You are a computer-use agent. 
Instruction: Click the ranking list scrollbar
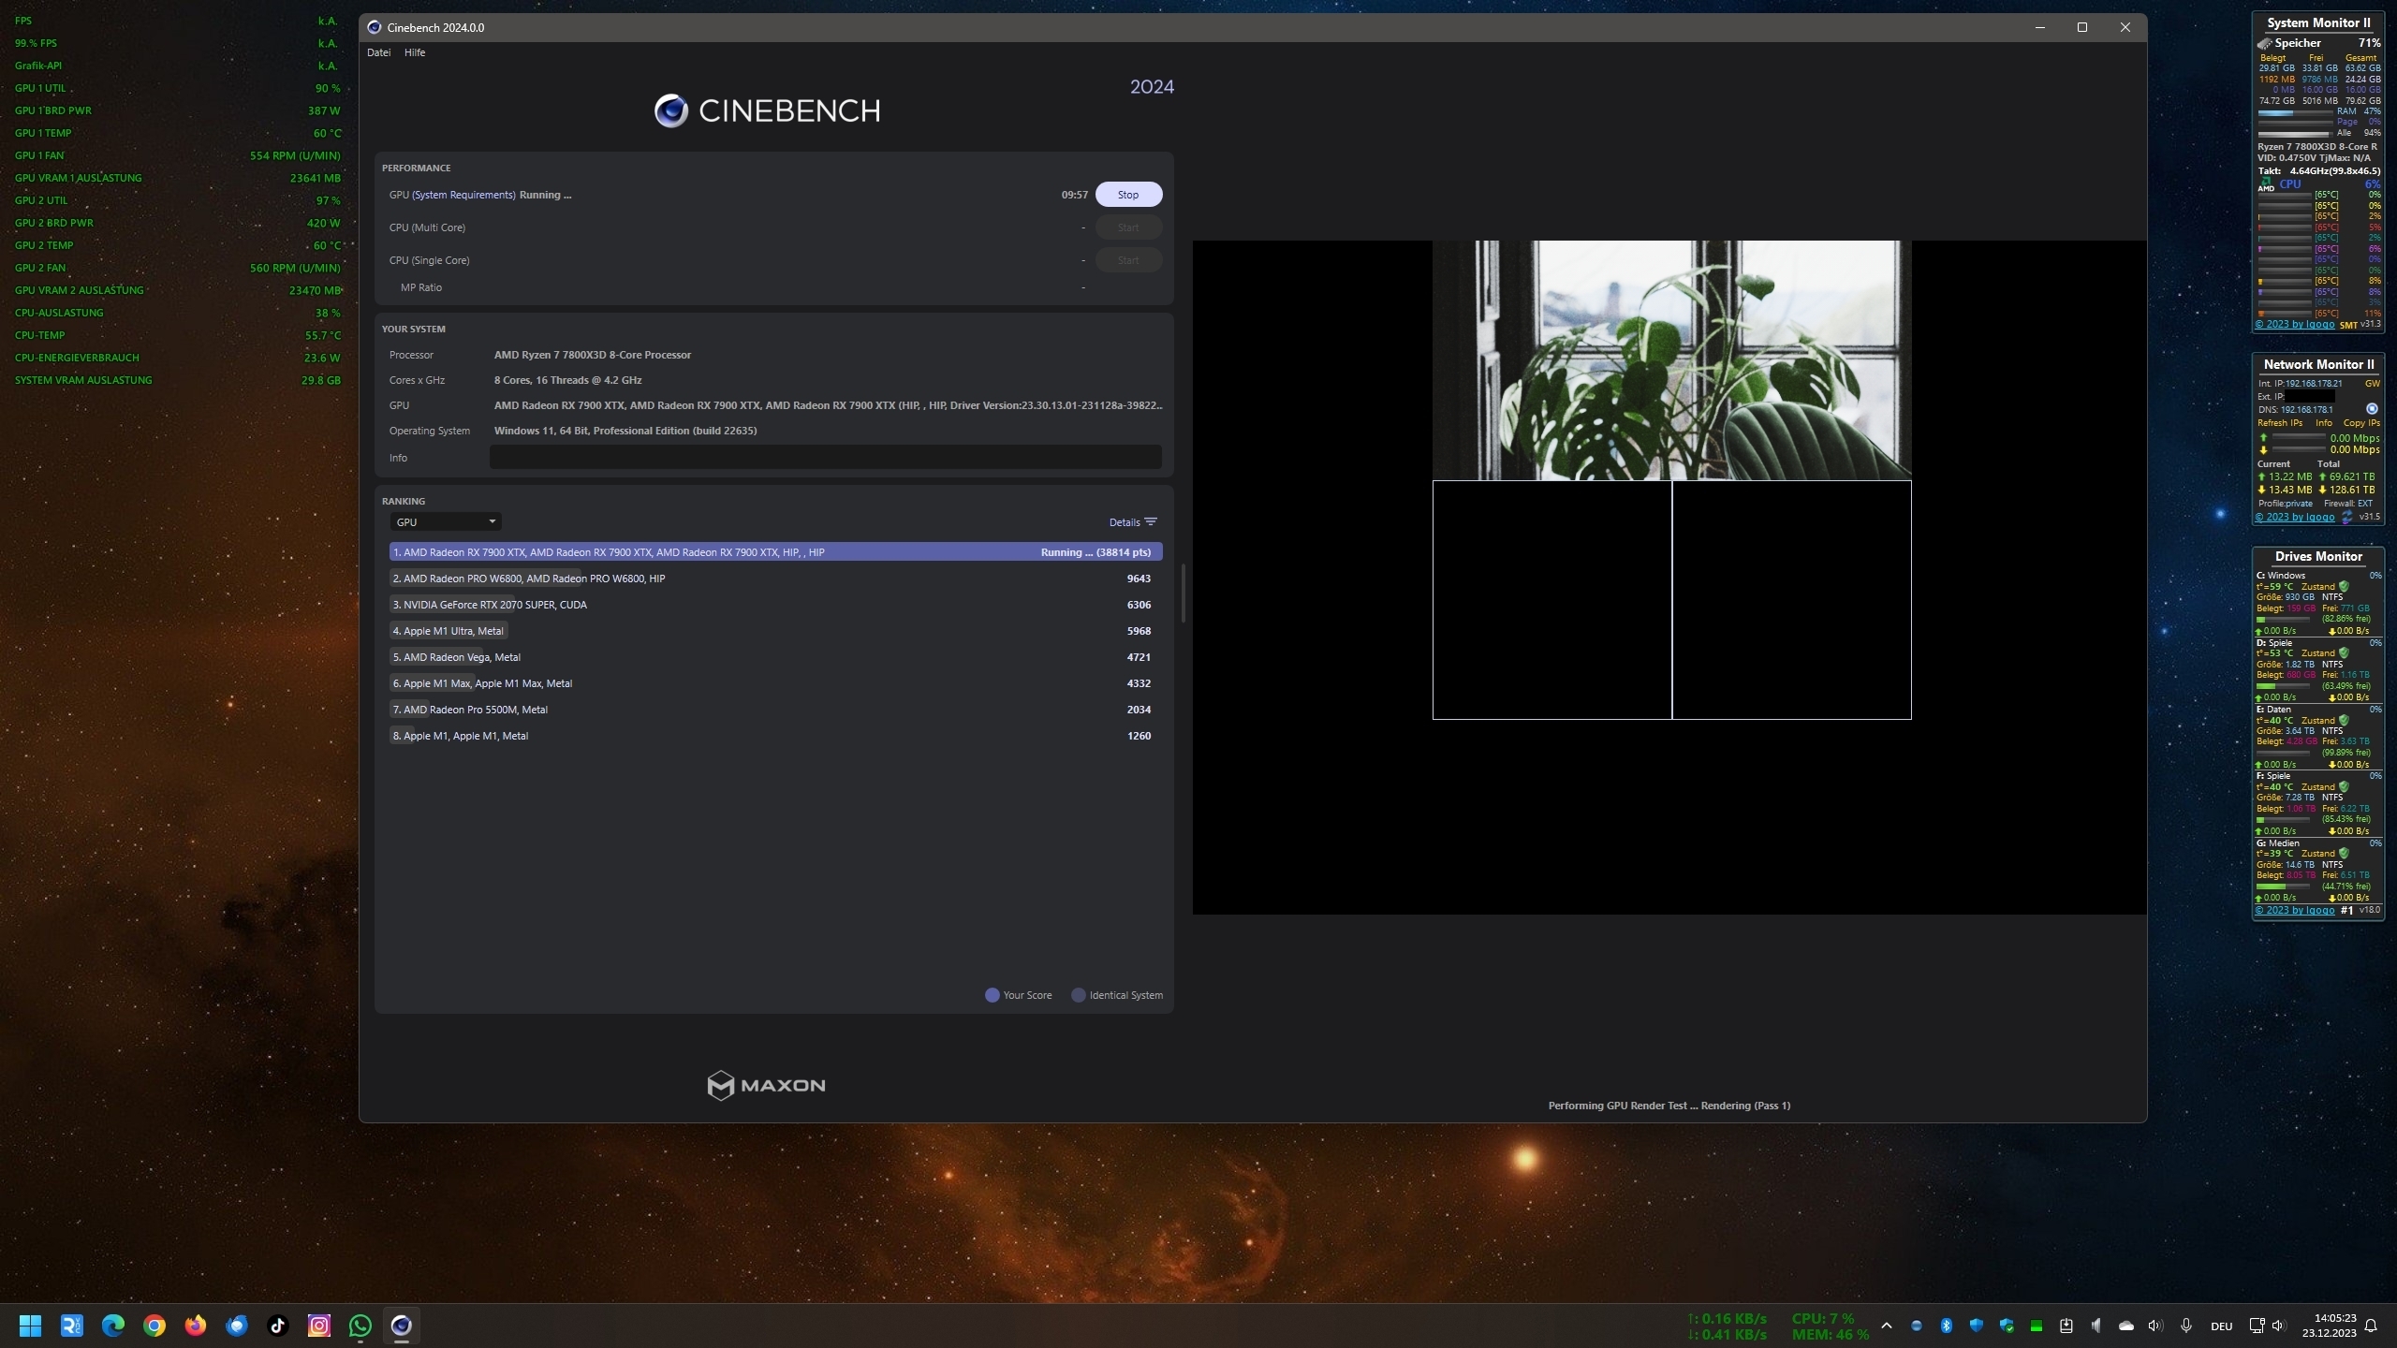[x=1183, y=593]
